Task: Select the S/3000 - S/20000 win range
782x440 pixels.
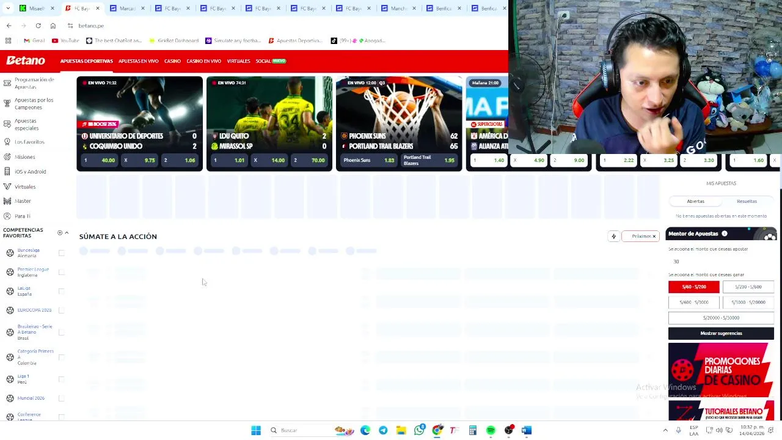Action: [748, 302]
